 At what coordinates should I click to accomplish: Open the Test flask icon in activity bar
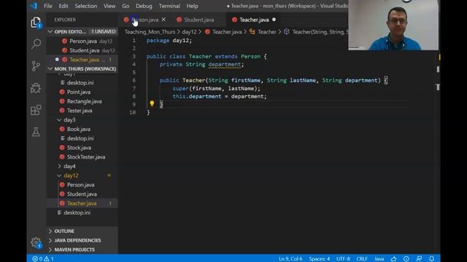(36, 132)
